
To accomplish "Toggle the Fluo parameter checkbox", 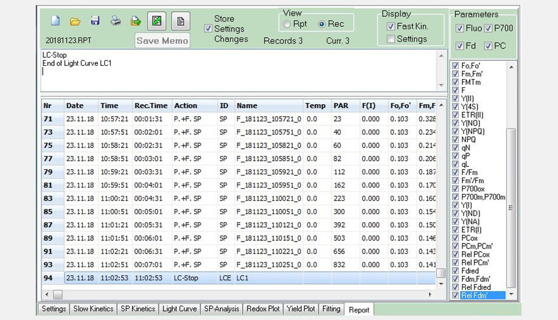I will [x=460, y=28].
